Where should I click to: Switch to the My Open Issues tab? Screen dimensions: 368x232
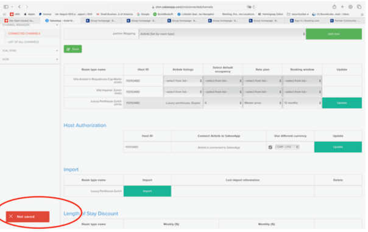click(x=19, y=21)
